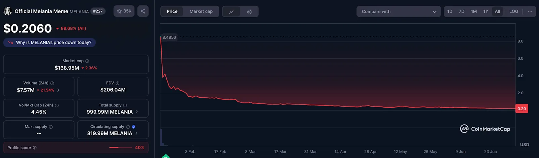Click the Official Melania Meme title
539x158 pixels.
pos(41,11)
